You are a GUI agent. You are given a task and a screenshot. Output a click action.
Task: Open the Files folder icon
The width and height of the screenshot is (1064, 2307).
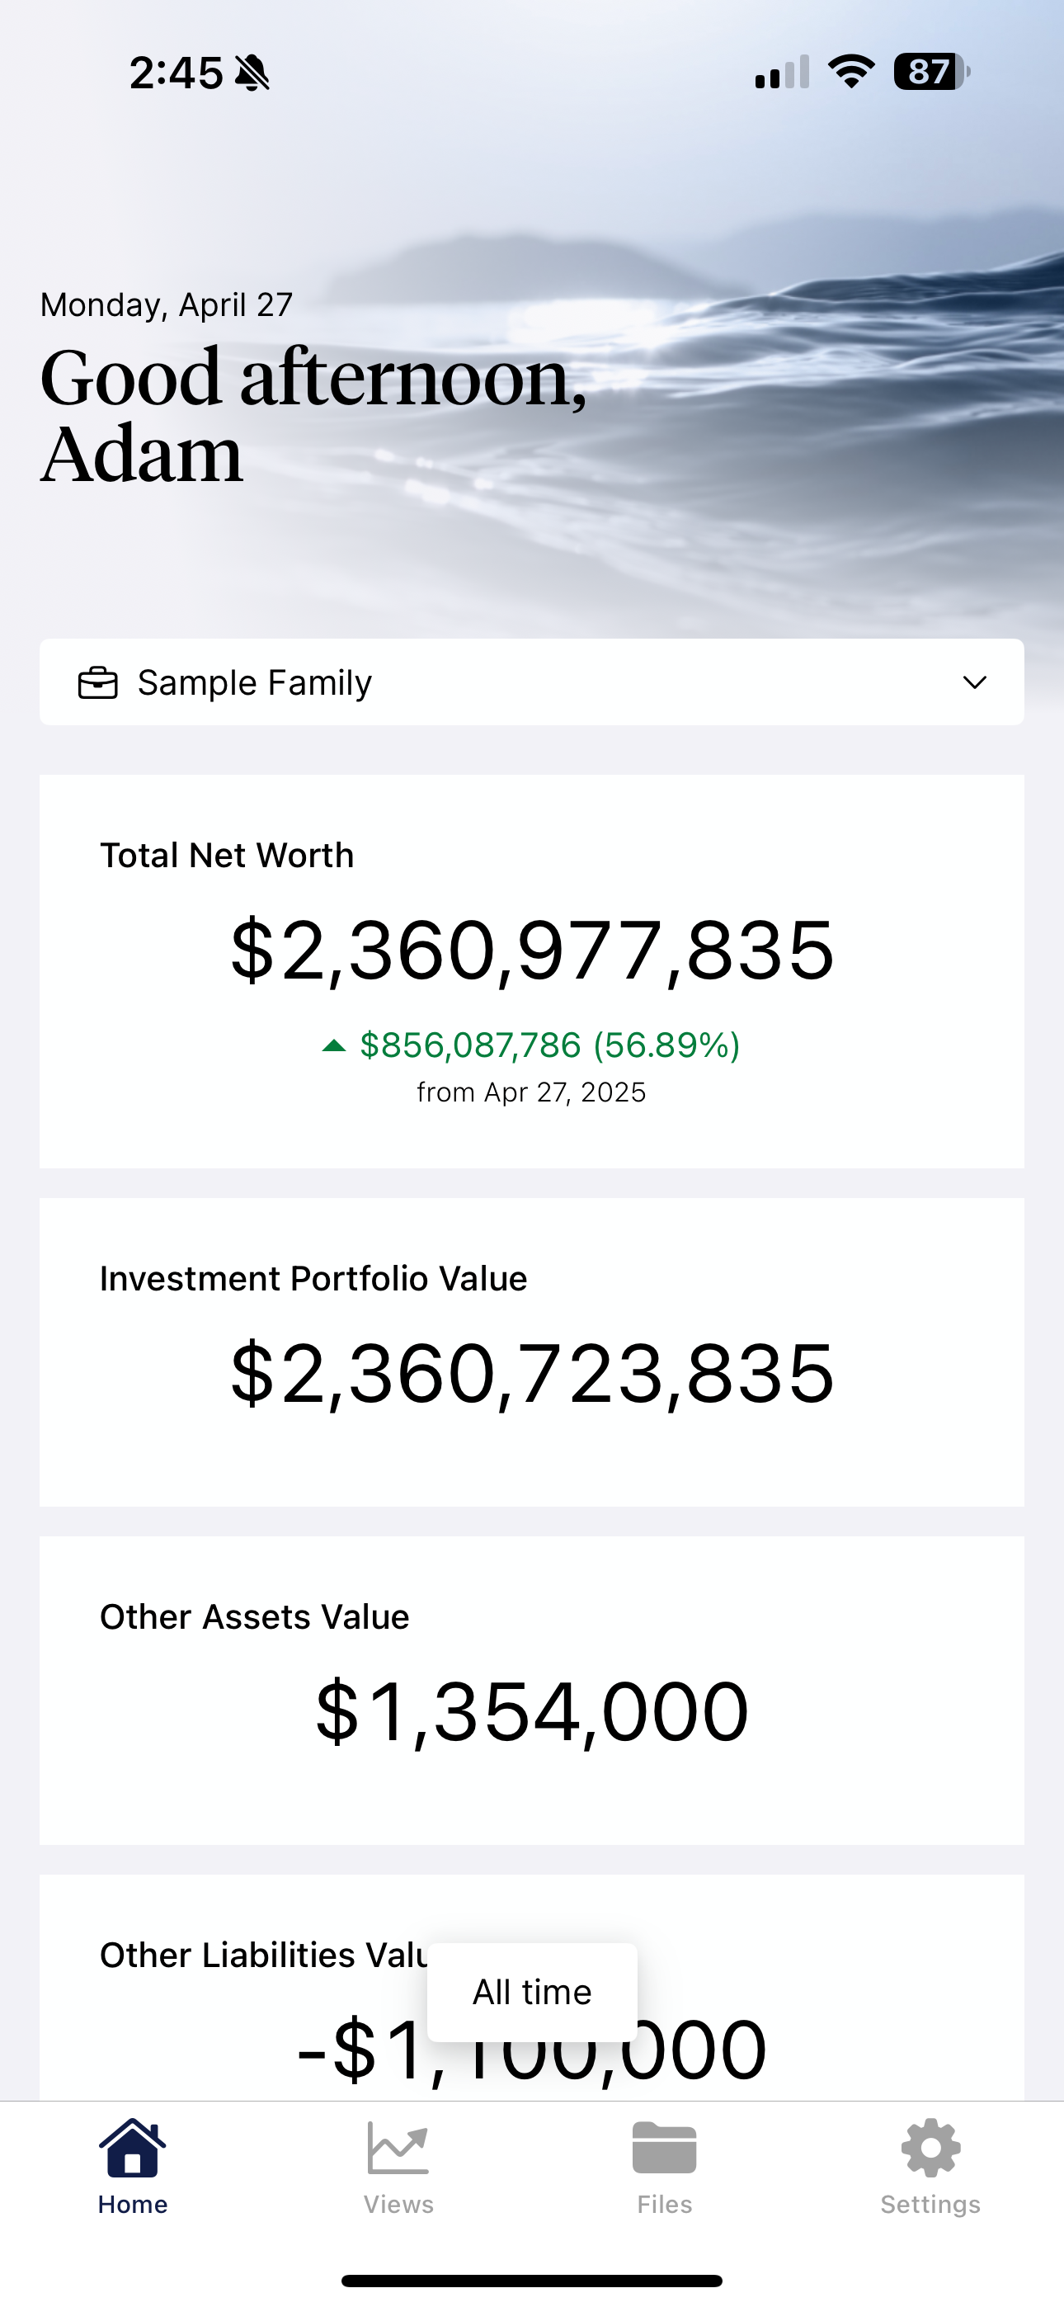click(x=664, y=2148)
